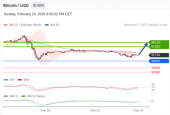Screen dimensions: 170x115
Task: Click the 9MA red legend swatch
Action: [x=20, y=80]
